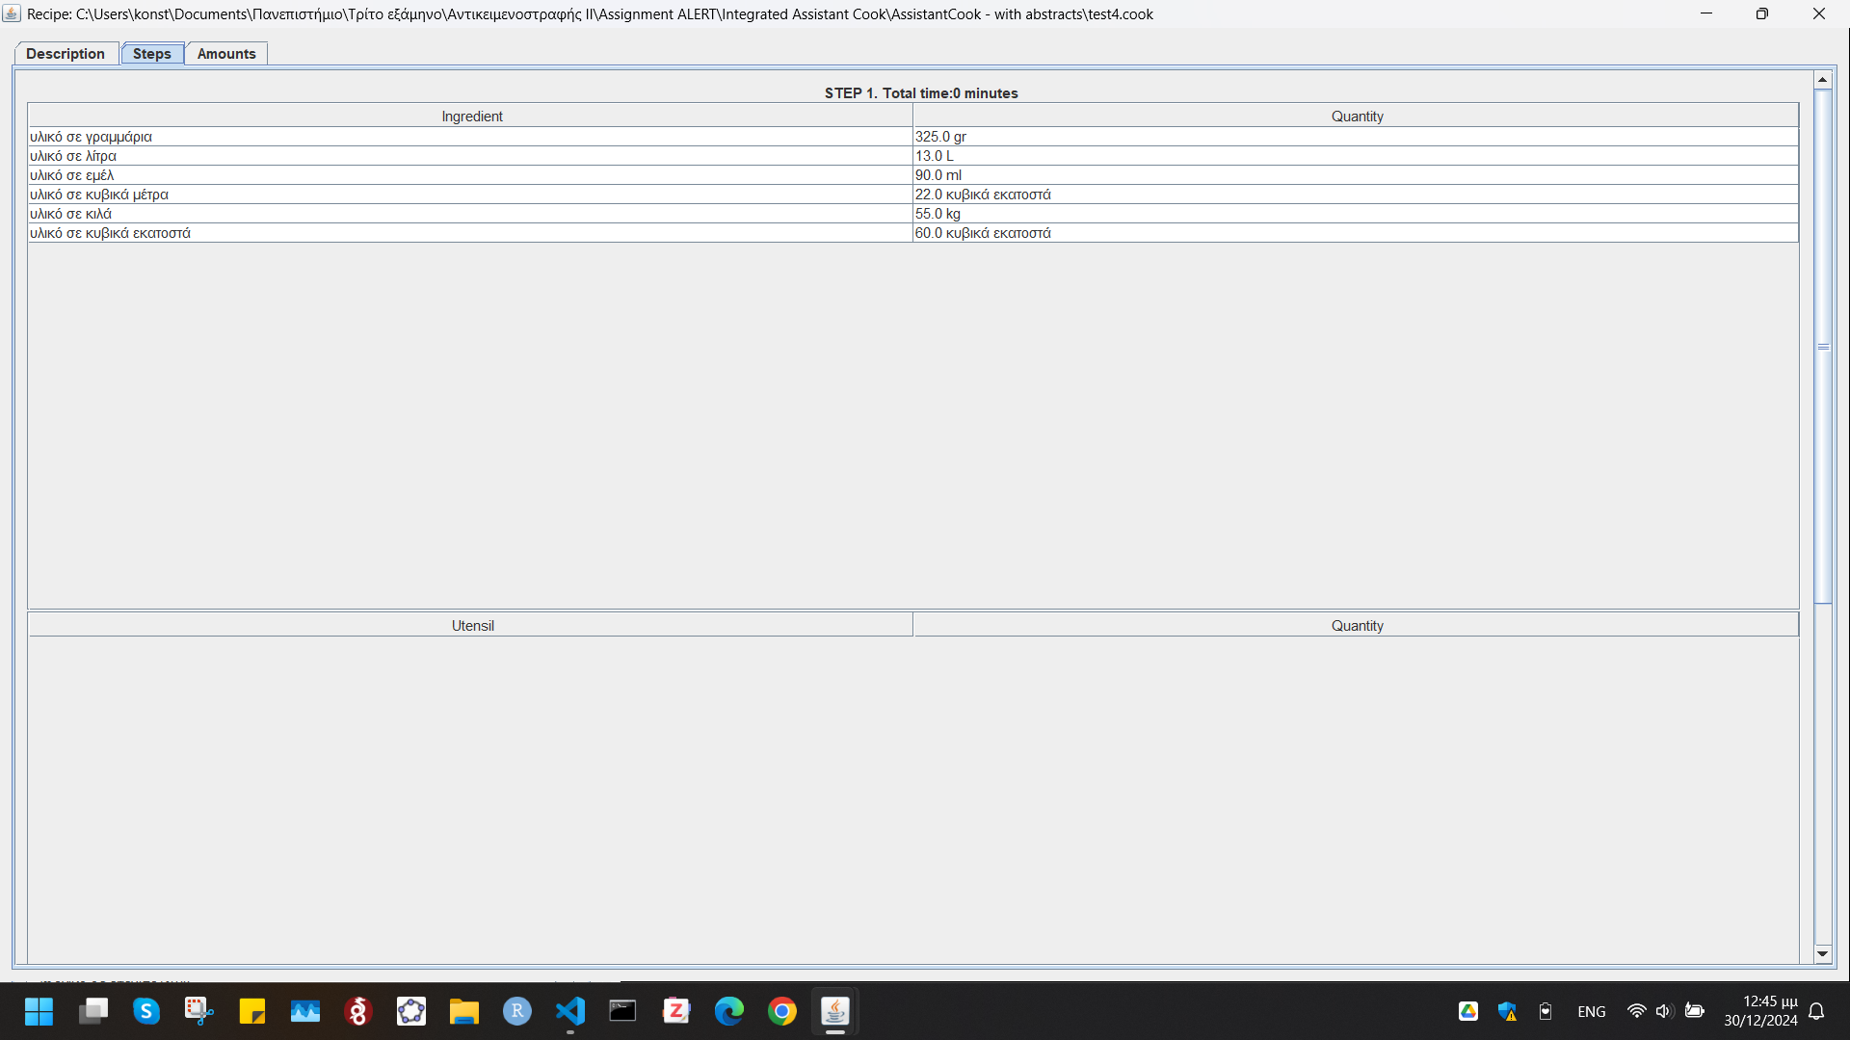
Task: Open the Snipping Tool taskbar icon
Action: pos(198,1011)
